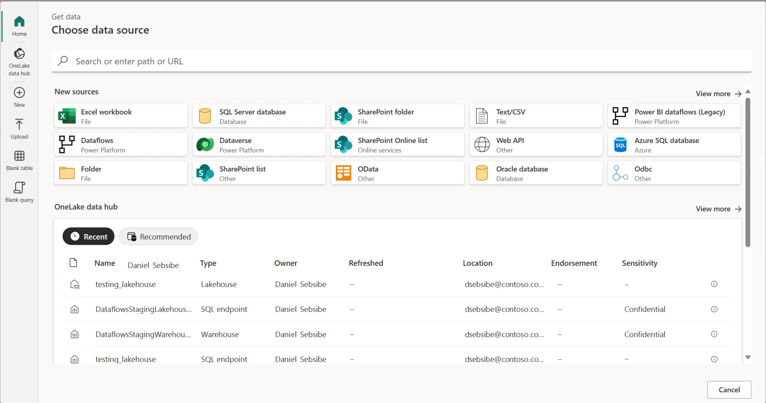This screenshot has height=403, width=766.
Task: Click the New plus icon
Action: [x=19, y=93]
